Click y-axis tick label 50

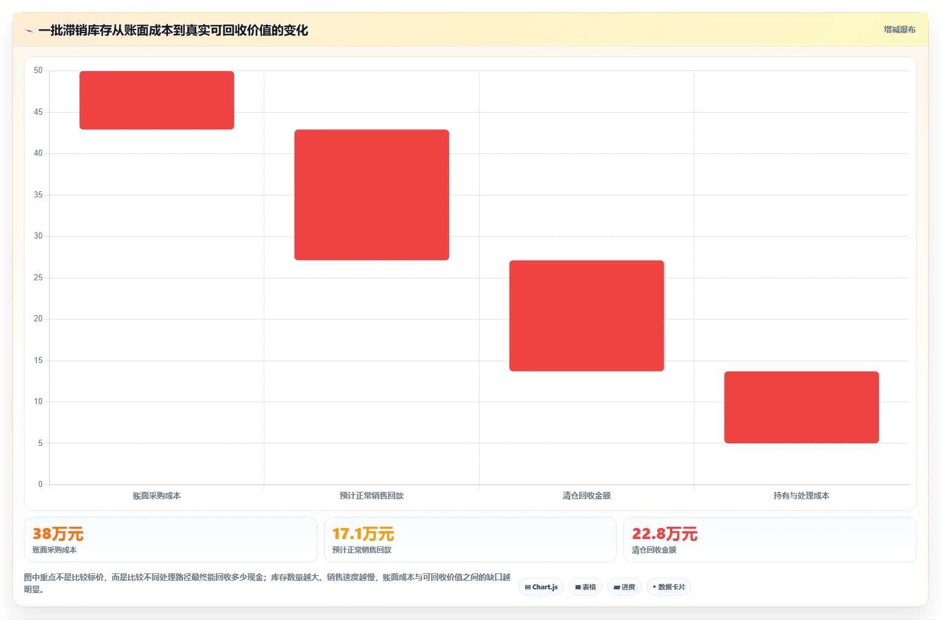pyautogui.click(x=38, y=71)
